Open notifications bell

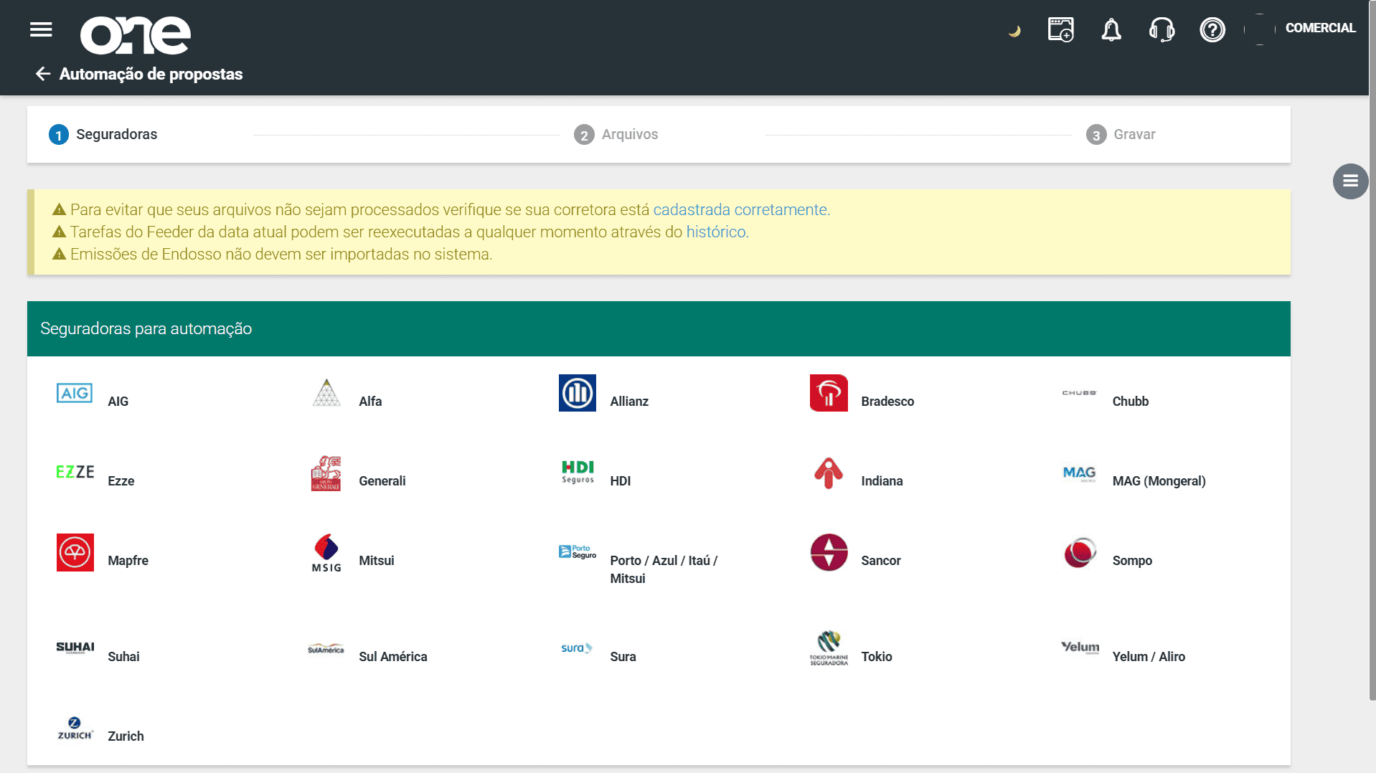click(x=1111, y=30)
